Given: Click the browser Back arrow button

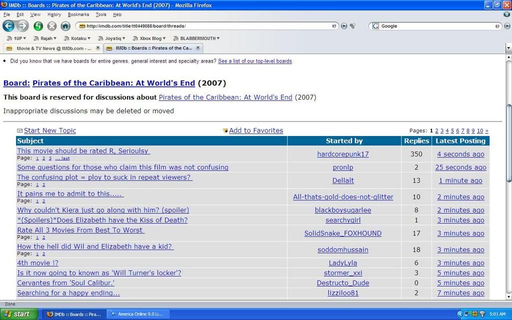Looking at the screenshot, I should coord(8,26).
